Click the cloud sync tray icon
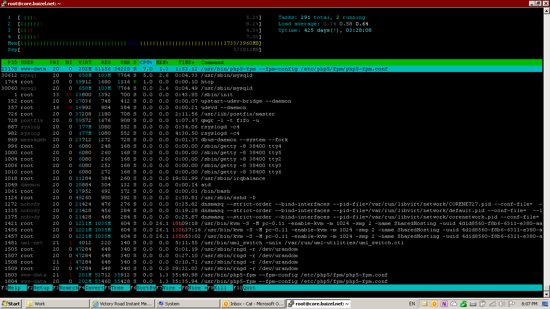550x309 pixels. click(454, 304)
